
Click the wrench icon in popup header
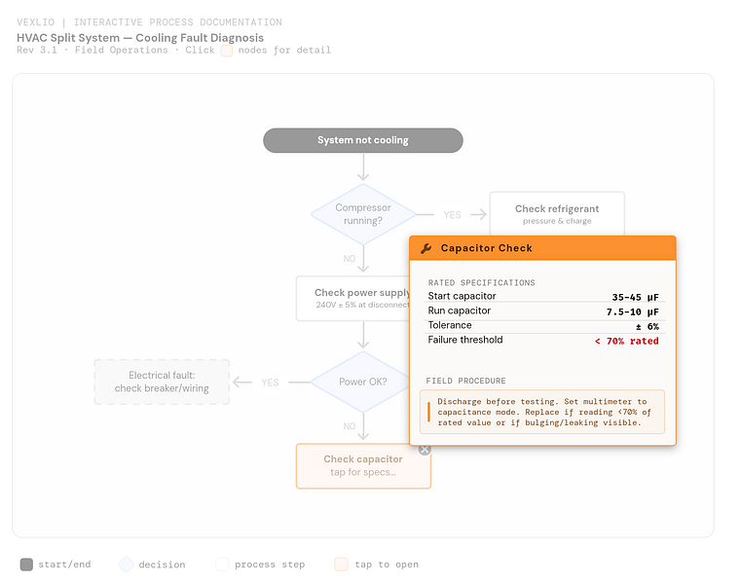tap(426, 248)
